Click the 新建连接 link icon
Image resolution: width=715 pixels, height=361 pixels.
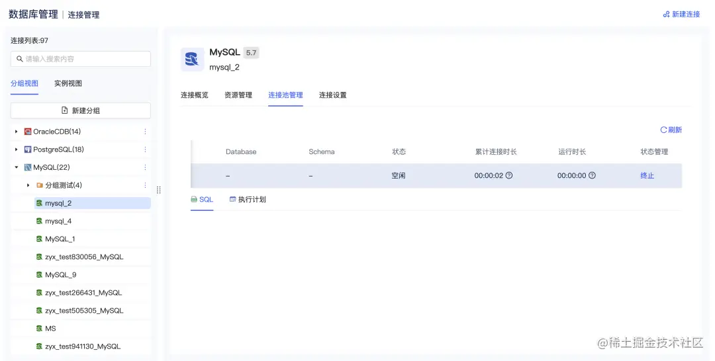666,14
